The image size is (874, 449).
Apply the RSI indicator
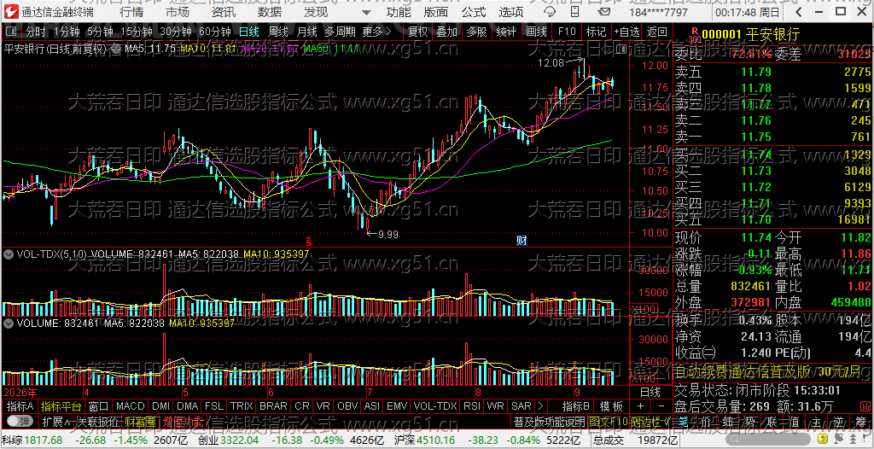[x=471, y=406]
